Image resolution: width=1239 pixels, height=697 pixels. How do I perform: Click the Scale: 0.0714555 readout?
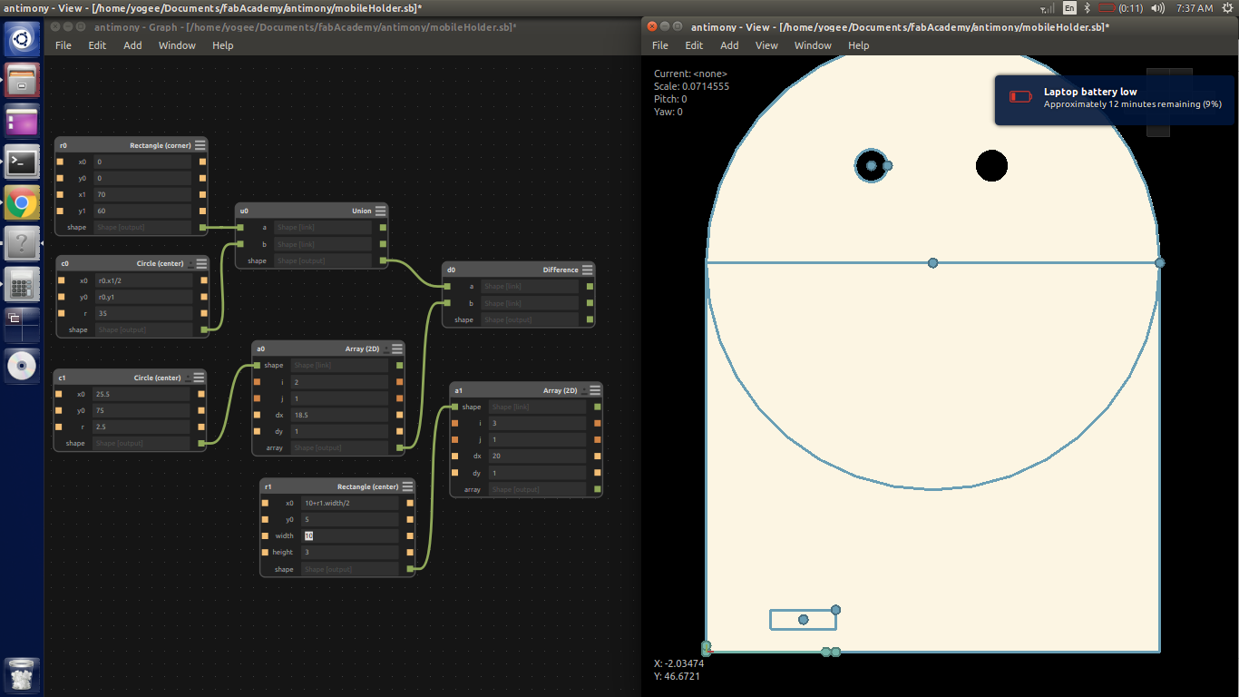point(691,86)
